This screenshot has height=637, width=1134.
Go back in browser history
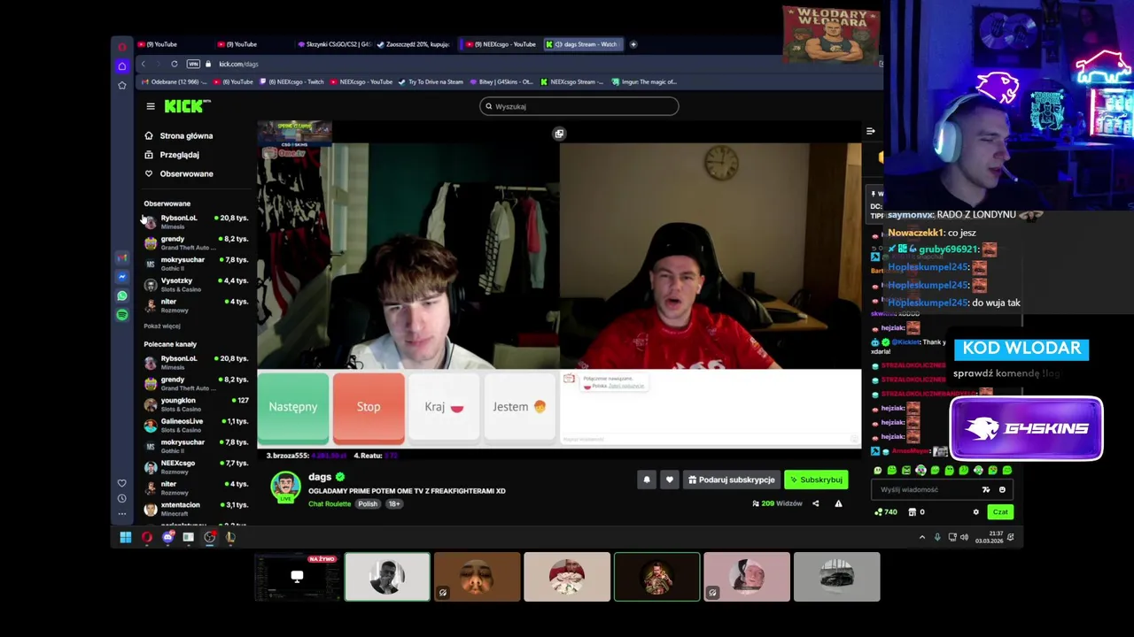tap(143, 64)
